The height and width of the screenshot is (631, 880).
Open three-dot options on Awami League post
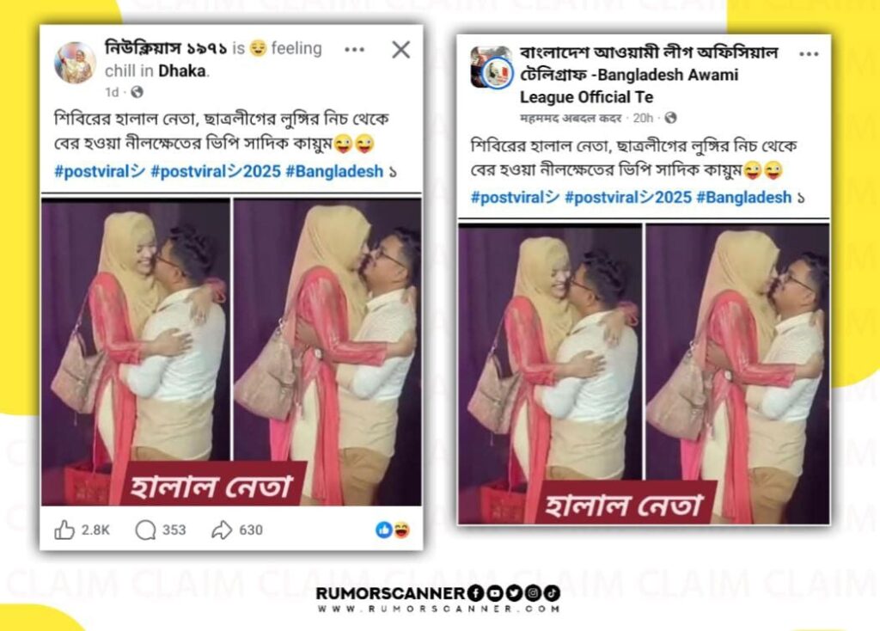click(x=808, y=54)
